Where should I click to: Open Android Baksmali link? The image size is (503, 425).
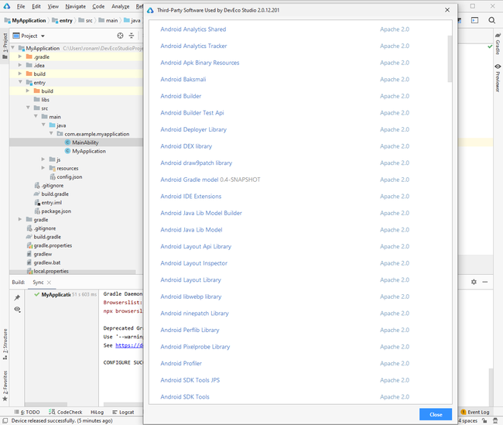[x=183, y=79]
